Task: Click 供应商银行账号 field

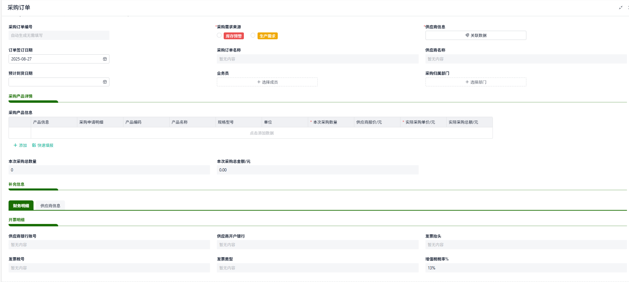Action: (x=109, y=245)
